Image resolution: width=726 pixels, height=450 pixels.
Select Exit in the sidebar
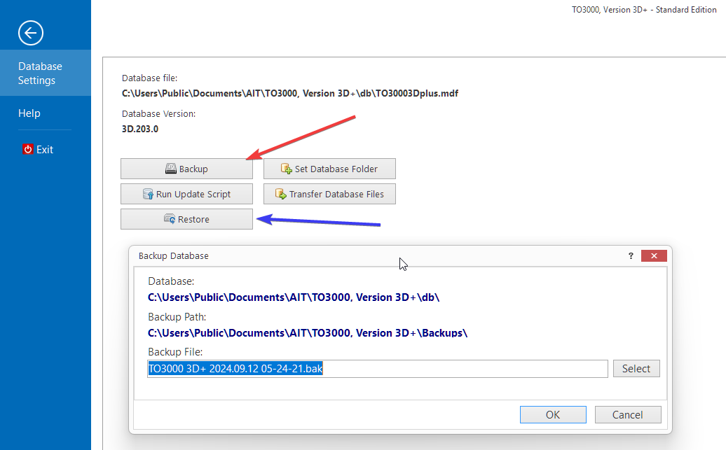point(46,149)
